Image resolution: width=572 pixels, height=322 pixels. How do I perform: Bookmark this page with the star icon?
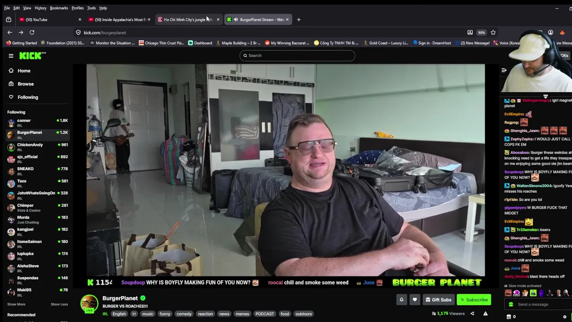coord(493,32)
